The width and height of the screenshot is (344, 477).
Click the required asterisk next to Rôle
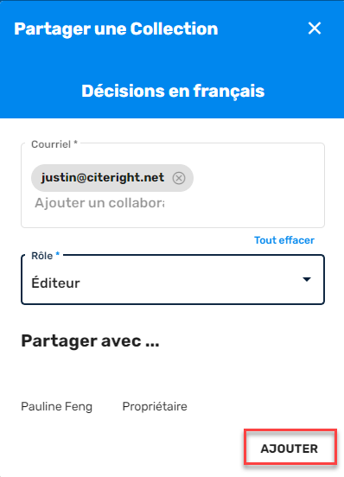pos(58,254)
